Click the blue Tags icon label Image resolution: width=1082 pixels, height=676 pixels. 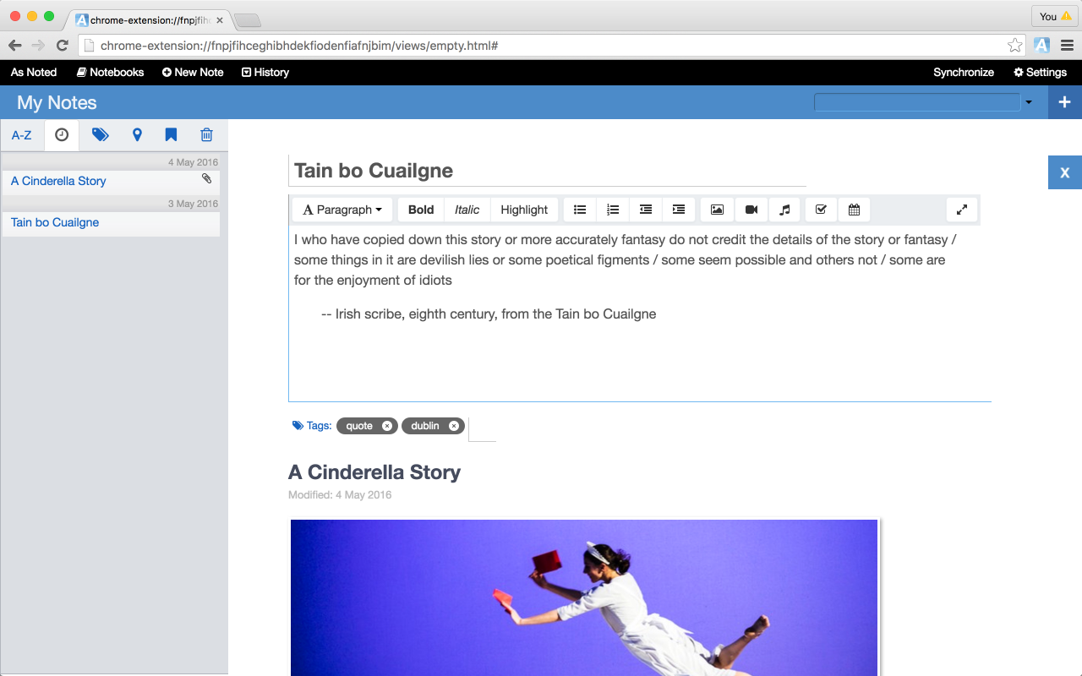(x=312, y=426)
